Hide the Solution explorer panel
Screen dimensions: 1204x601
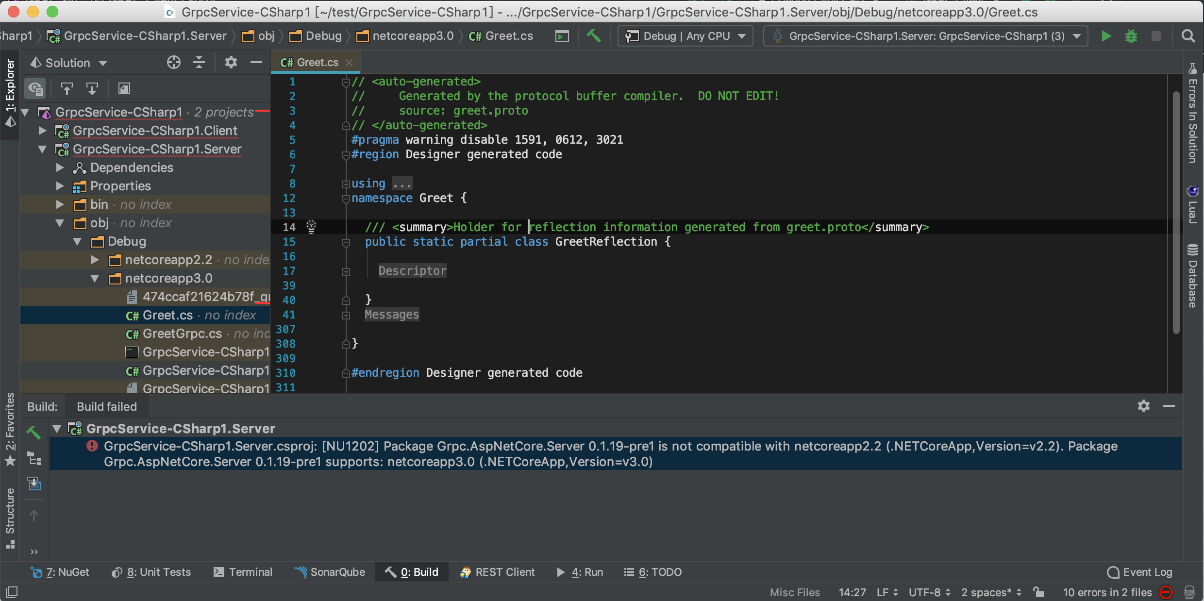click(256, 63)
